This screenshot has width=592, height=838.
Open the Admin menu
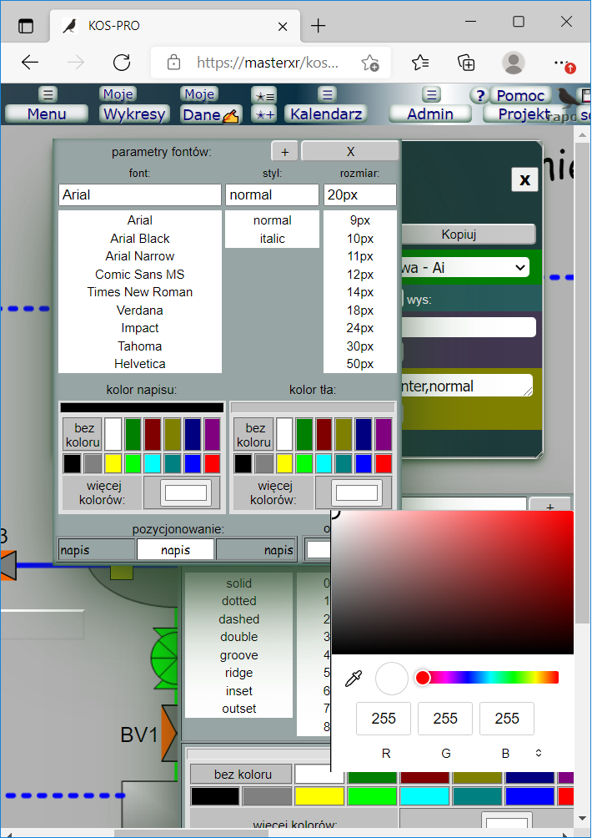click(430, 114)
